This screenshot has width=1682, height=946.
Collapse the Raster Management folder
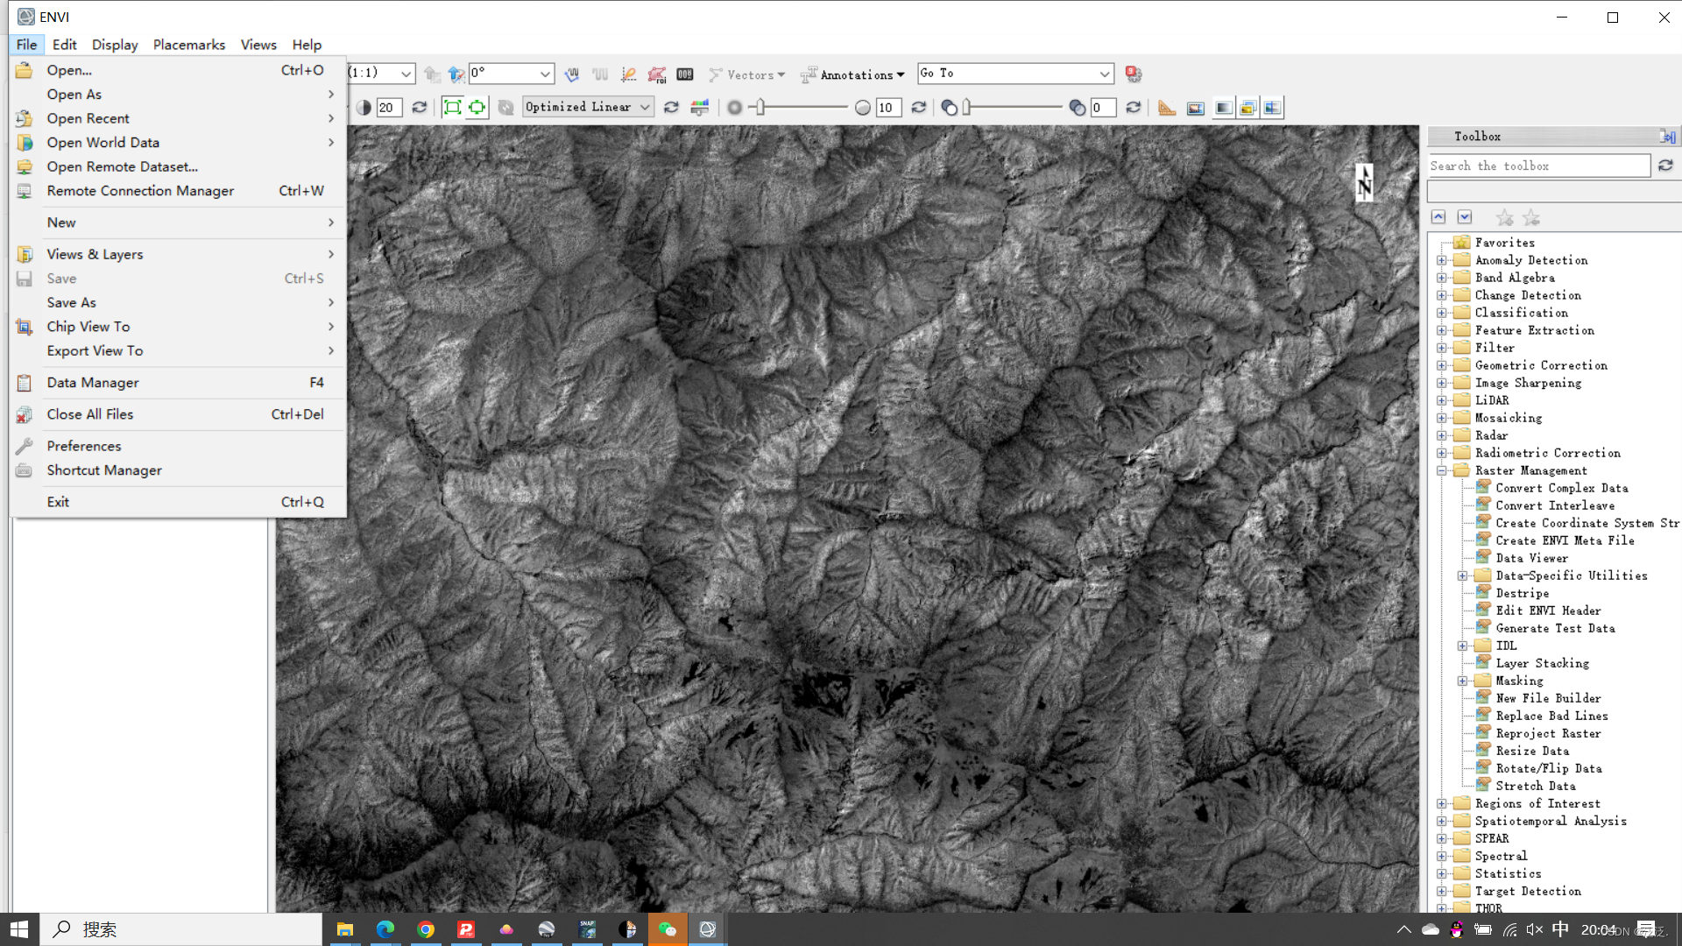click(1442, 470)
